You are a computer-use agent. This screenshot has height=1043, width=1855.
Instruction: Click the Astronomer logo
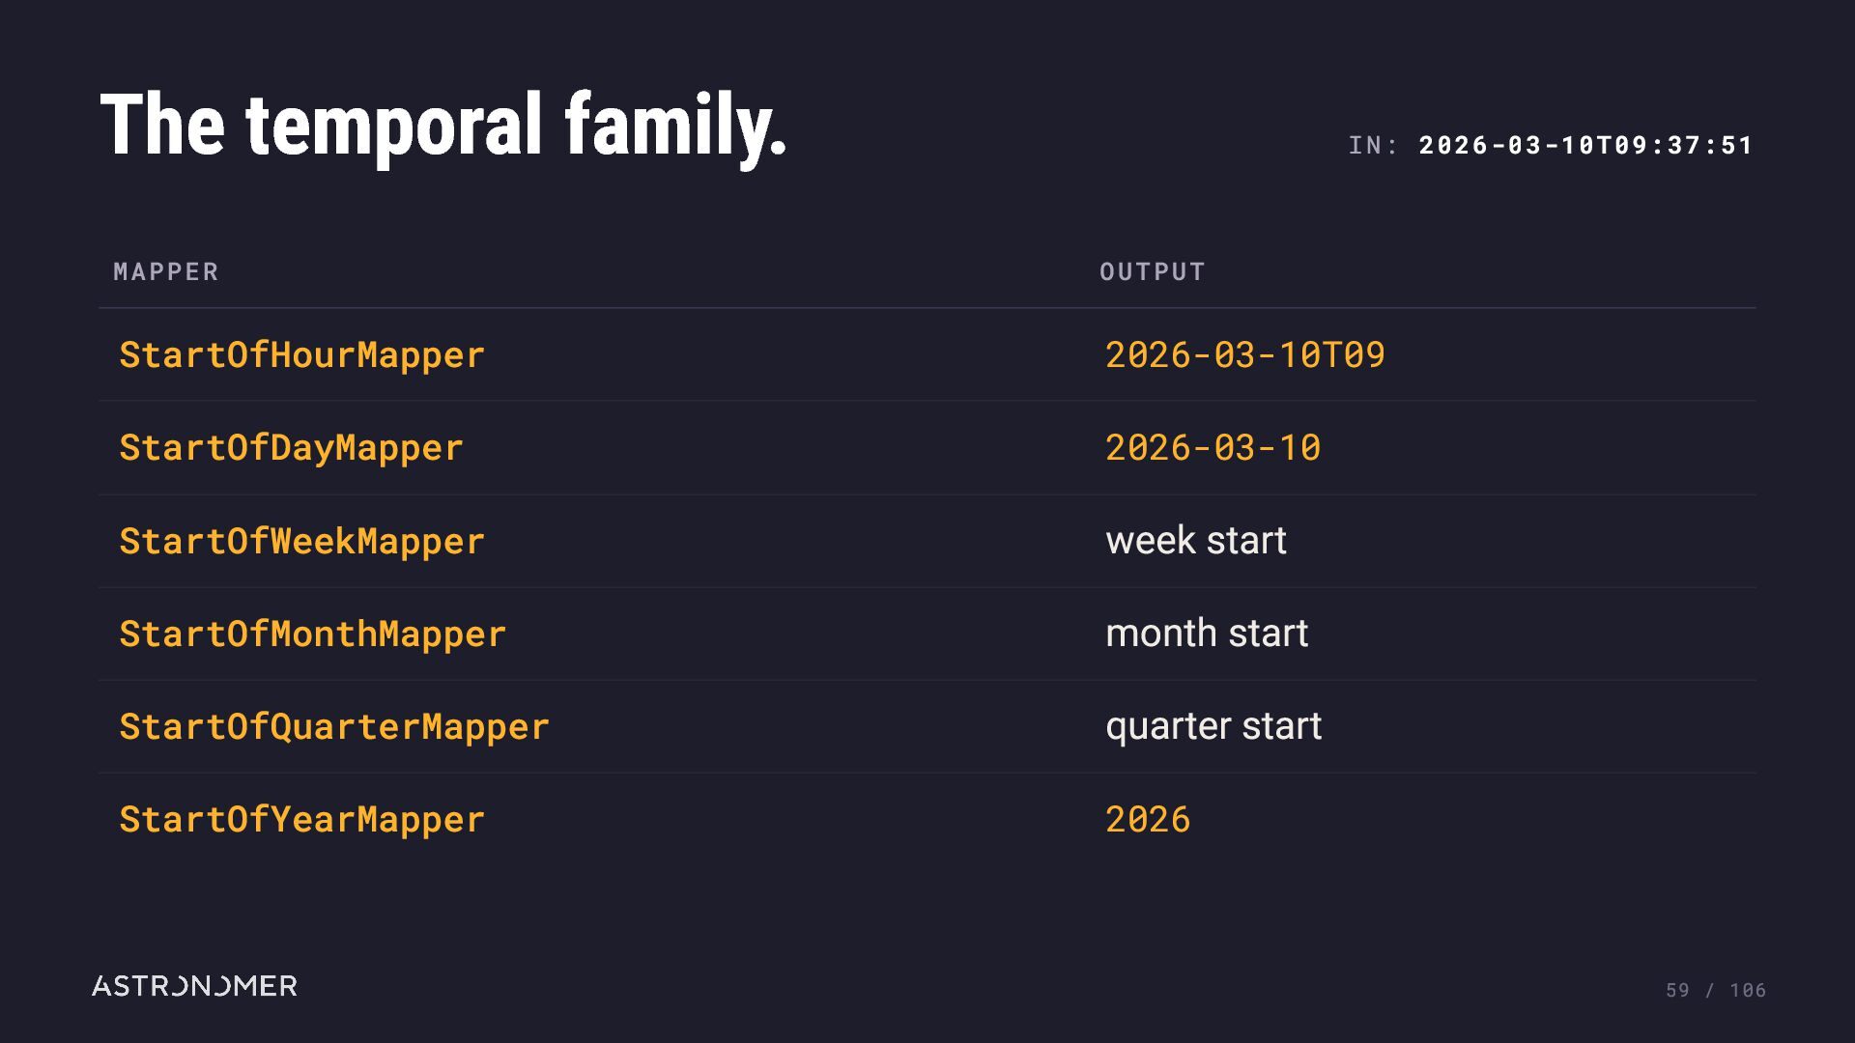(194, 986)
